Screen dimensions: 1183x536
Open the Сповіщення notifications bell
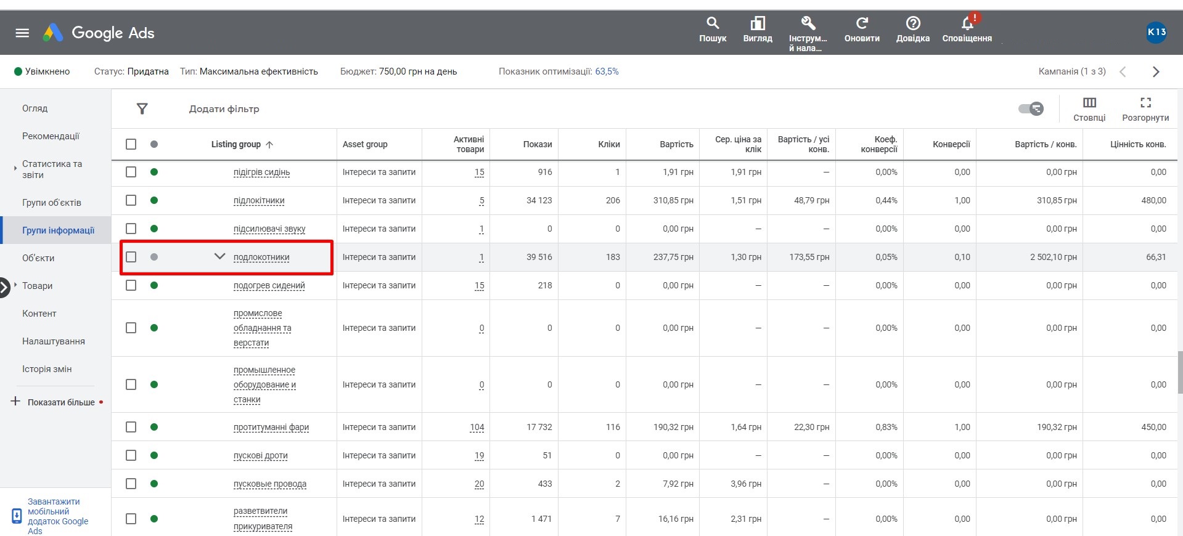pyautogui.click(x=967, y=28)
